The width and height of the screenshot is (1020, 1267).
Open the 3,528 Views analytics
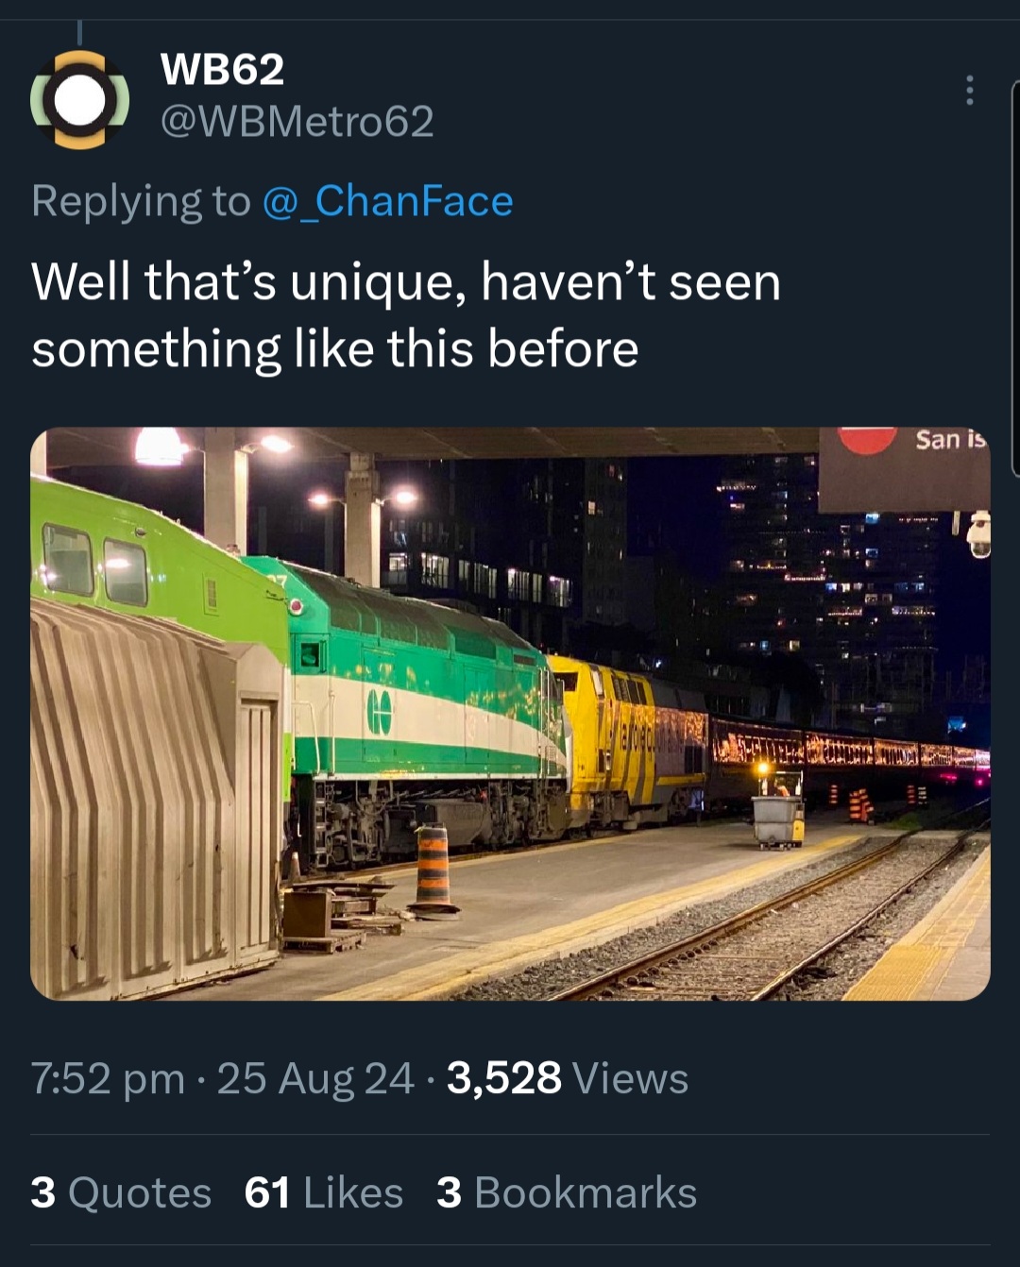pos(567,1078)
